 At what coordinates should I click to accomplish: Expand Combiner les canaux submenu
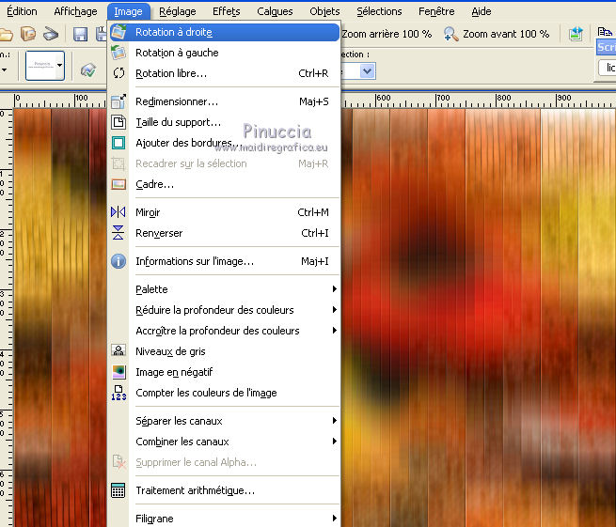pyautogui.click(x=225, y=442)
